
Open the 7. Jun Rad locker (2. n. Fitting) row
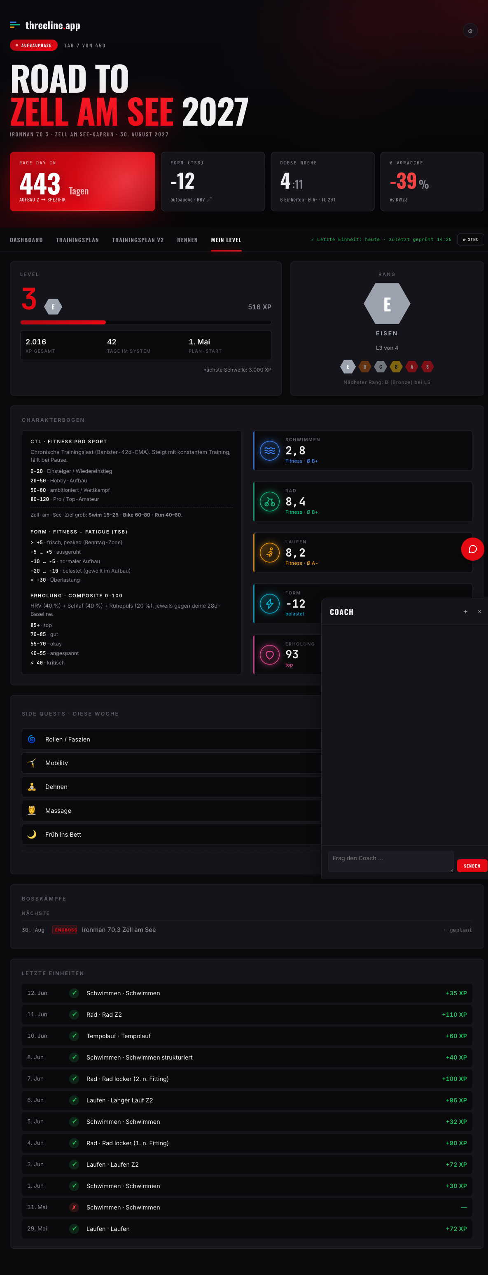tap(247, 1078)
